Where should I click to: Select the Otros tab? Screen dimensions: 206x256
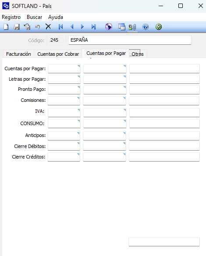(138, 54)
